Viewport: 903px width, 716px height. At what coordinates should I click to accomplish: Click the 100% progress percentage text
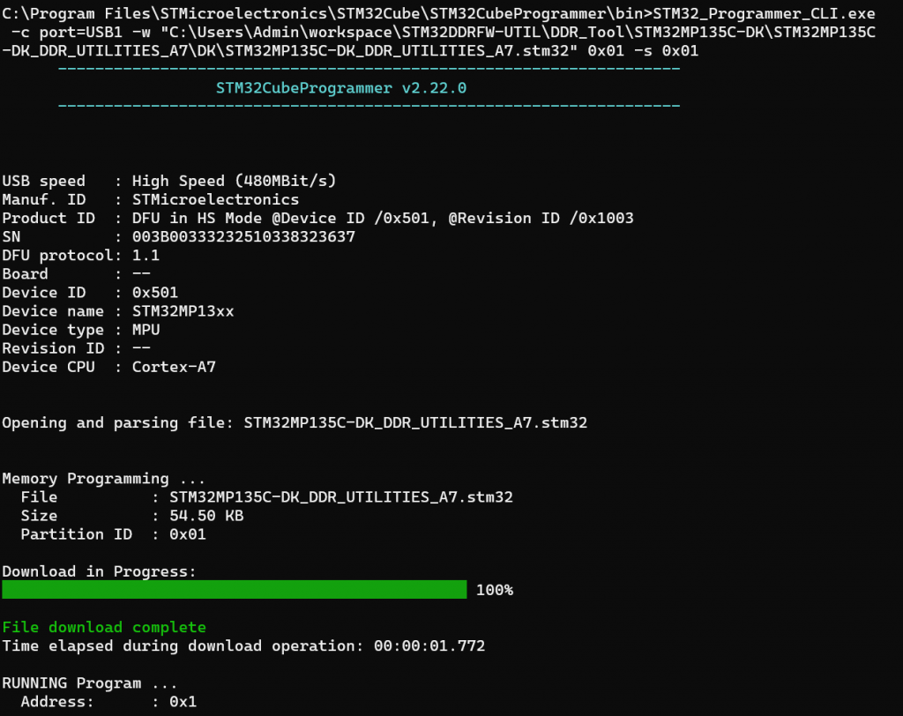494,590
